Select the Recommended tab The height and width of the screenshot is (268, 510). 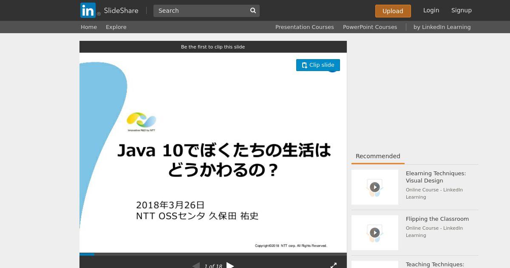click(x=378, y=156)
